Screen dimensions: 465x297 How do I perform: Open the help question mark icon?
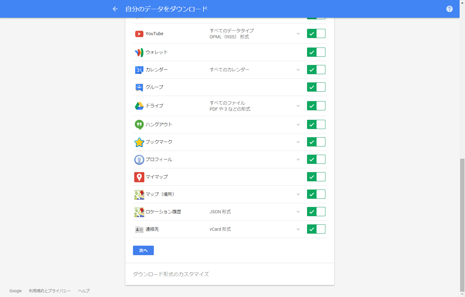click(x=449, y=9)
